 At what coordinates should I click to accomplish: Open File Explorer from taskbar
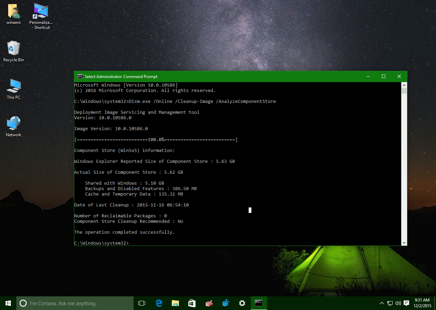175,303
